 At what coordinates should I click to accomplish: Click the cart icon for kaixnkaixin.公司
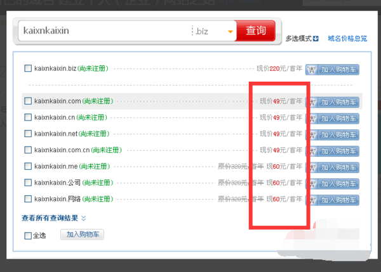point(313,184)
